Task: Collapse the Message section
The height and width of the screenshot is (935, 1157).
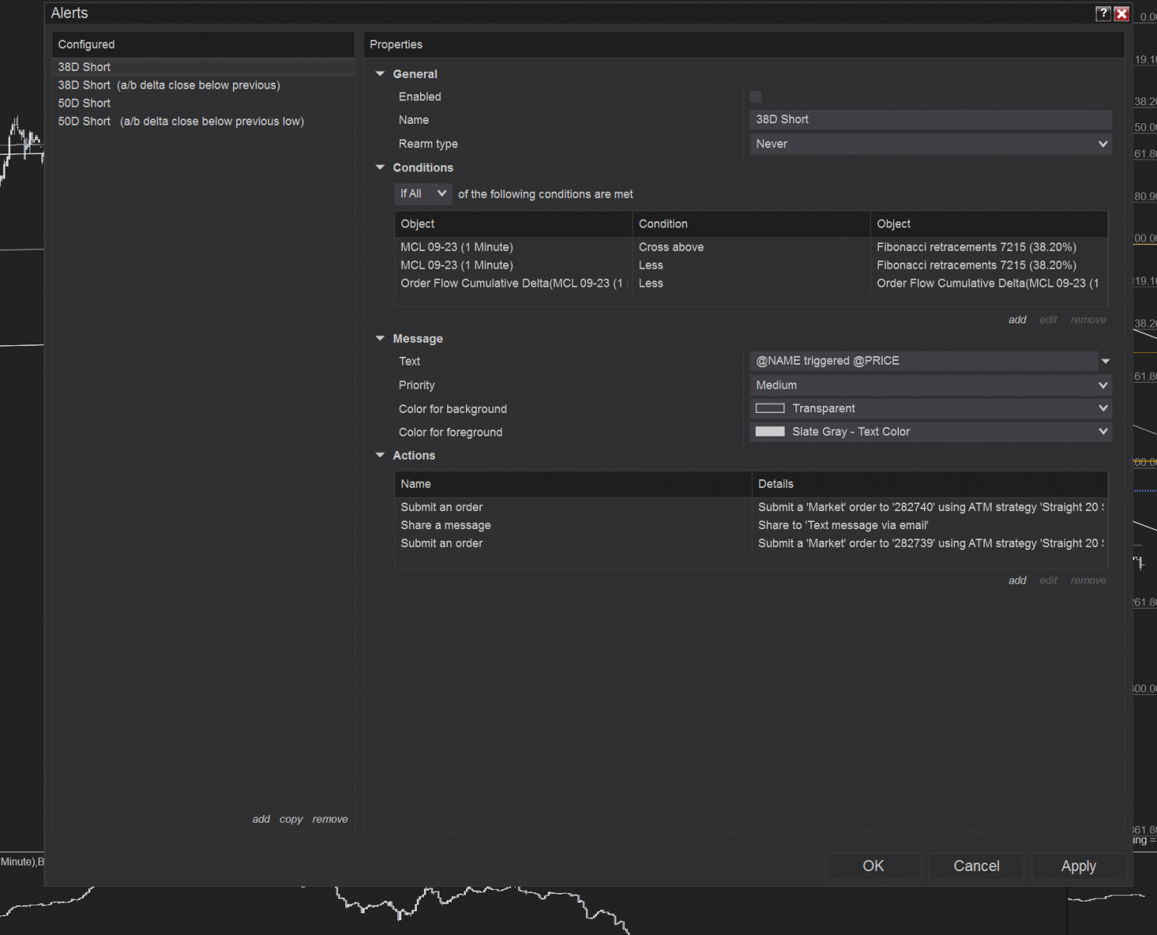Action: (380, 338)
